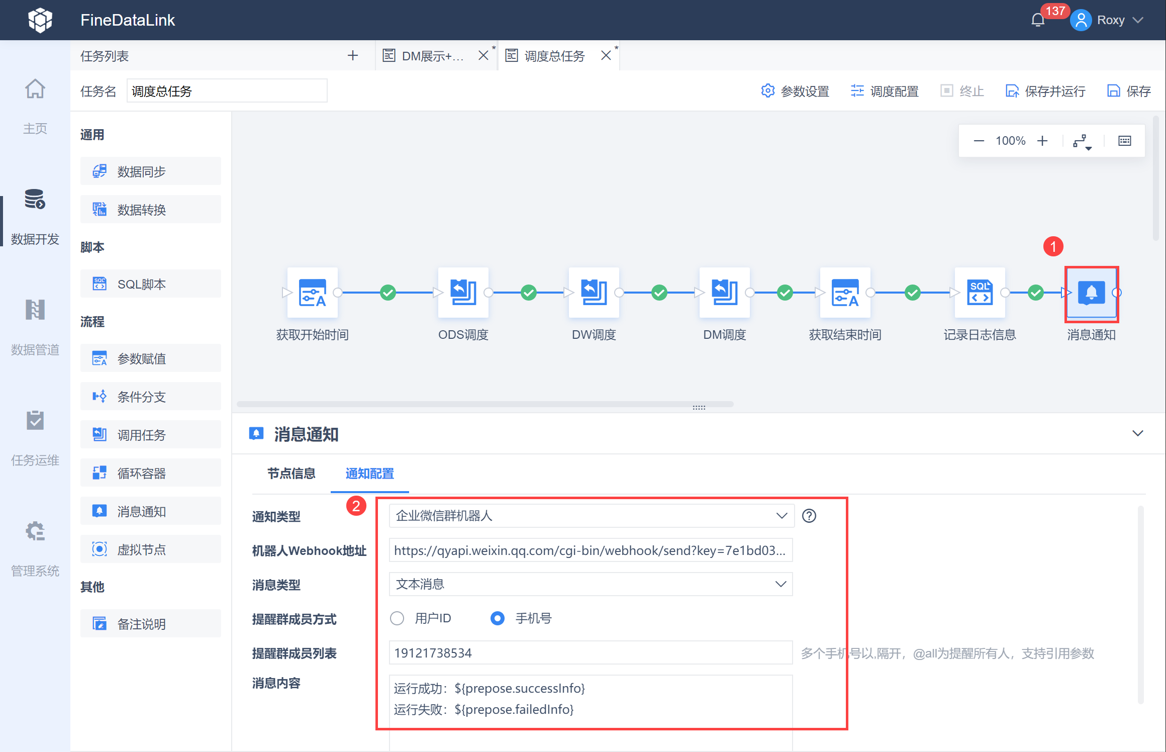Open the canvas layout arrangement icon
Image resolution: width=1166 pixels, height=752 pixels.
click(1082, 141)
